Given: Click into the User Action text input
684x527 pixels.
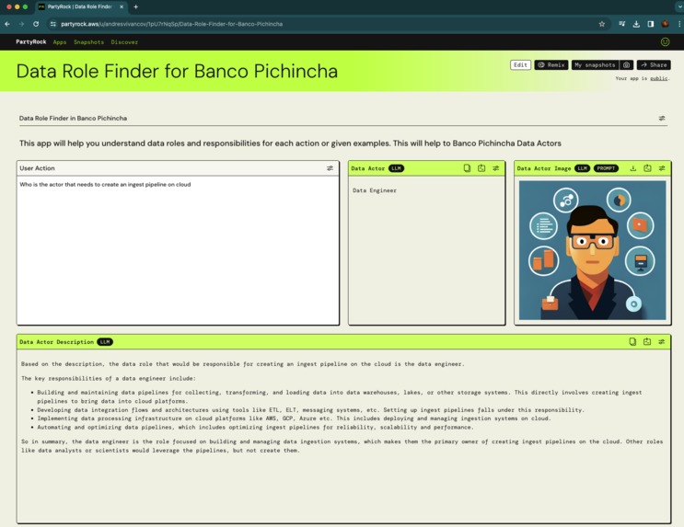Looking at the screenshot, I should coord(178,250).
